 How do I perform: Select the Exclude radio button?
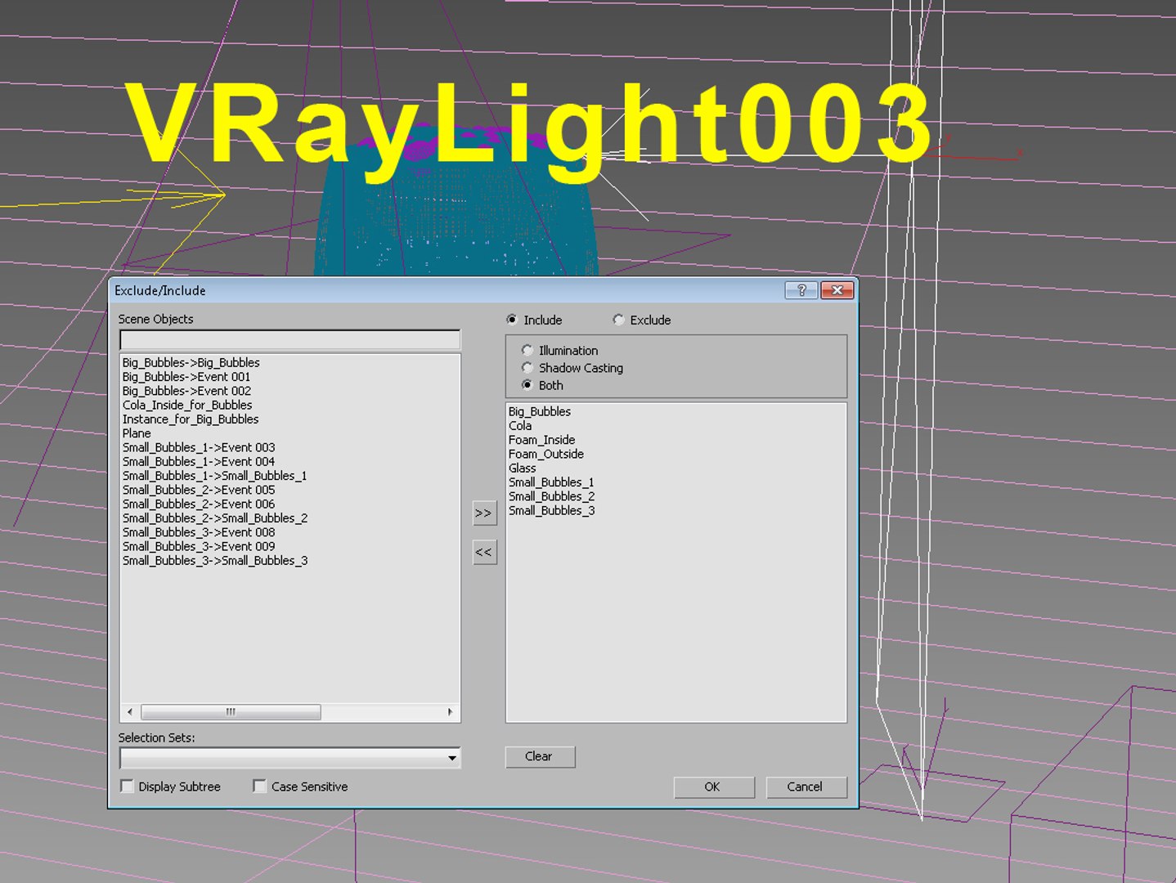pyautogui.click(x=618, y=320)
